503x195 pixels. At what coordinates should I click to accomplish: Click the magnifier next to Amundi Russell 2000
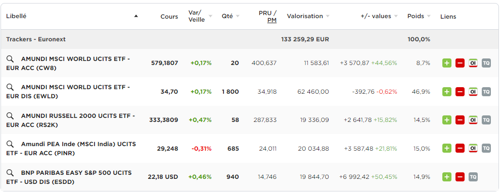coord(10,116)
